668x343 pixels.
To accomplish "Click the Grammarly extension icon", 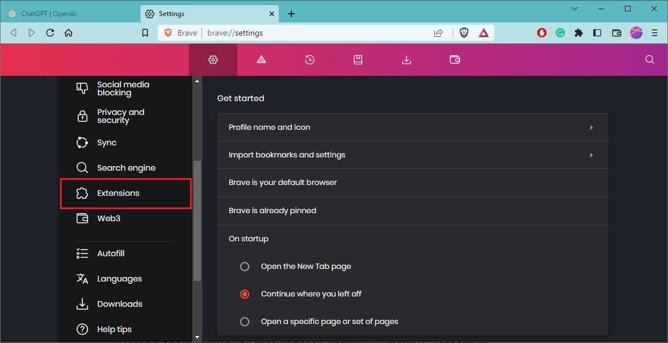I will [560, 33].
